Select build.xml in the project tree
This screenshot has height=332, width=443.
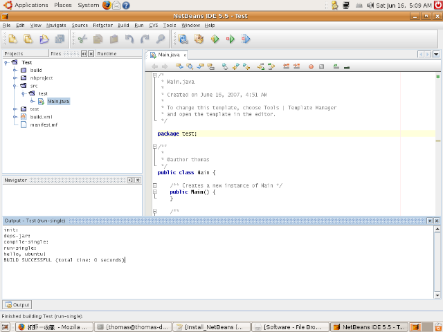point(42,117)
